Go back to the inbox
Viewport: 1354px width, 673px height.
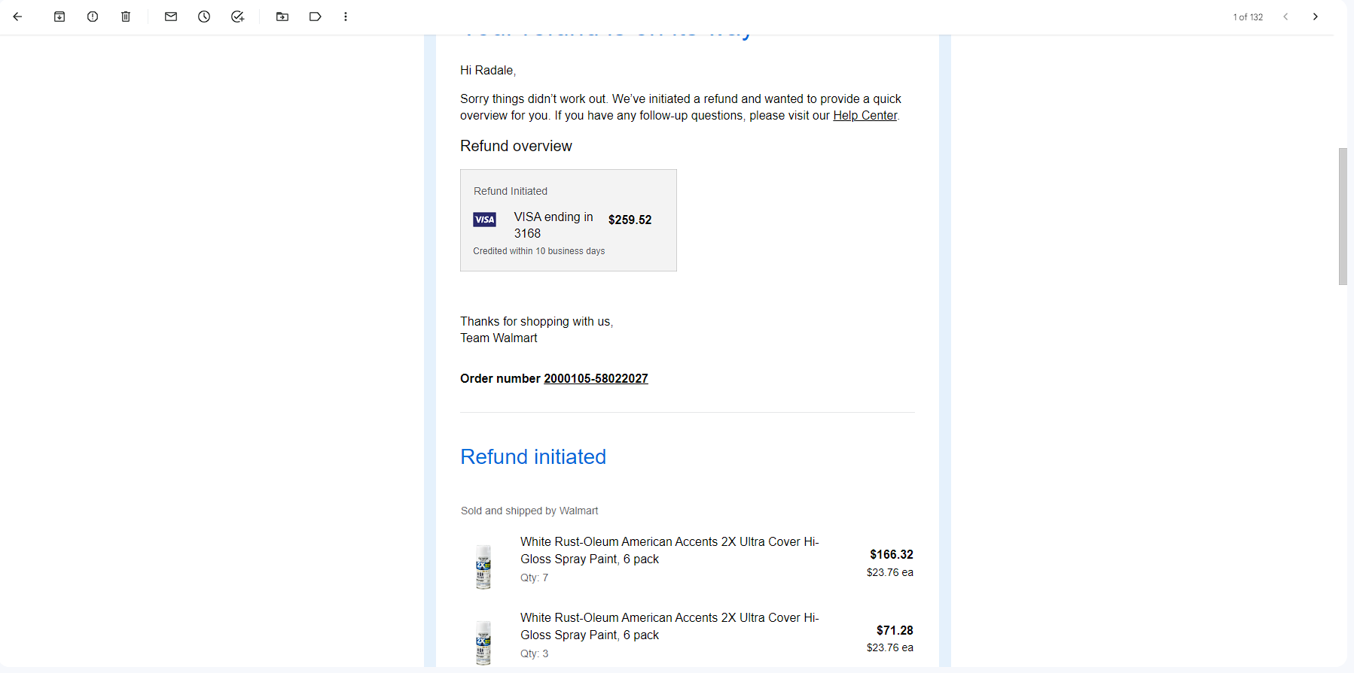pos(17,17)
